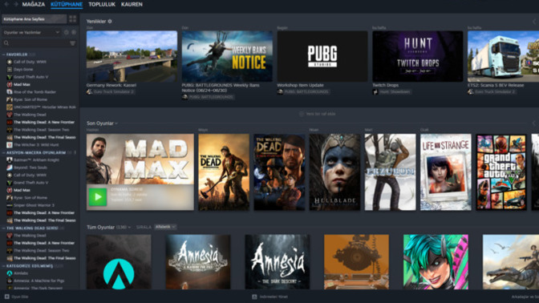Select Beyond: Two Souls in sidebar

(x=30, y=168)
